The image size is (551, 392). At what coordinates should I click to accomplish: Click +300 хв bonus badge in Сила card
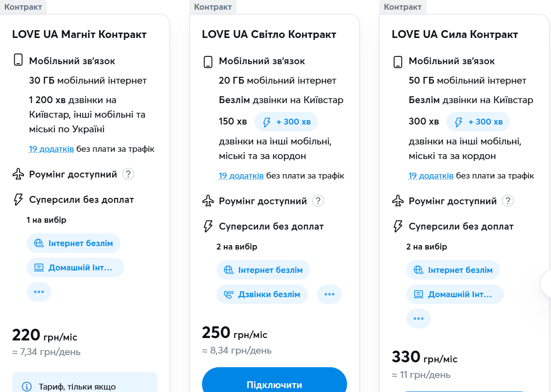pos(478,122)
